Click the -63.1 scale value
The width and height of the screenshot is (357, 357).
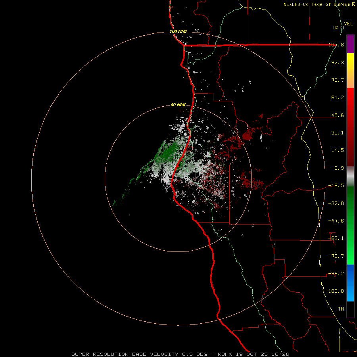(336, 238)
